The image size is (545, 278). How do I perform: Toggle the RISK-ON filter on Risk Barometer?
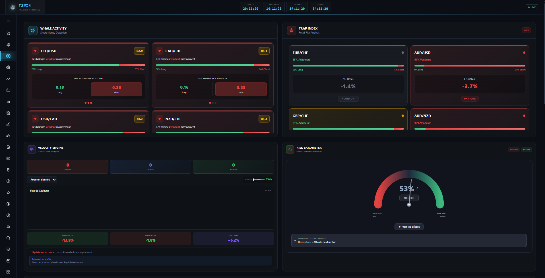(x=526, y=149)
